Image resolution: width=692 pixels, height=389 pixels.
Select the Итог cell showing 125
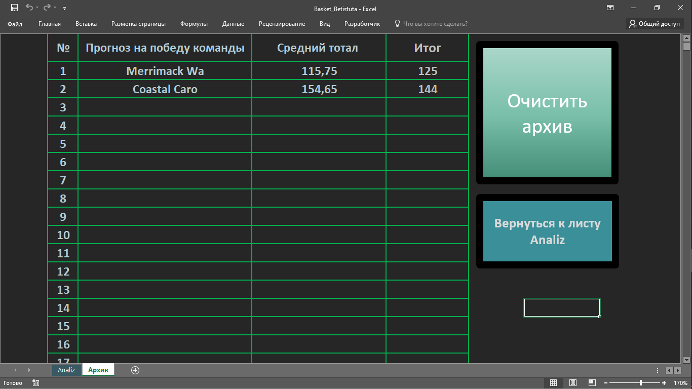pos(428,71)
